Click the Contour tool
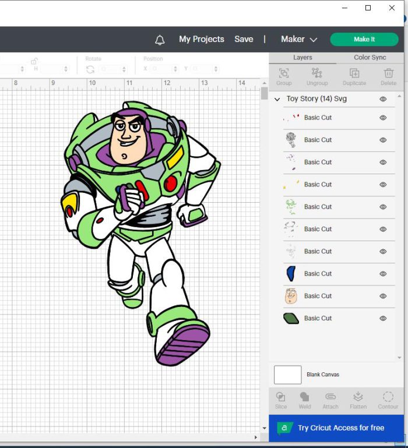The height and width of the screenshot is (448, 408). (388, 397)
